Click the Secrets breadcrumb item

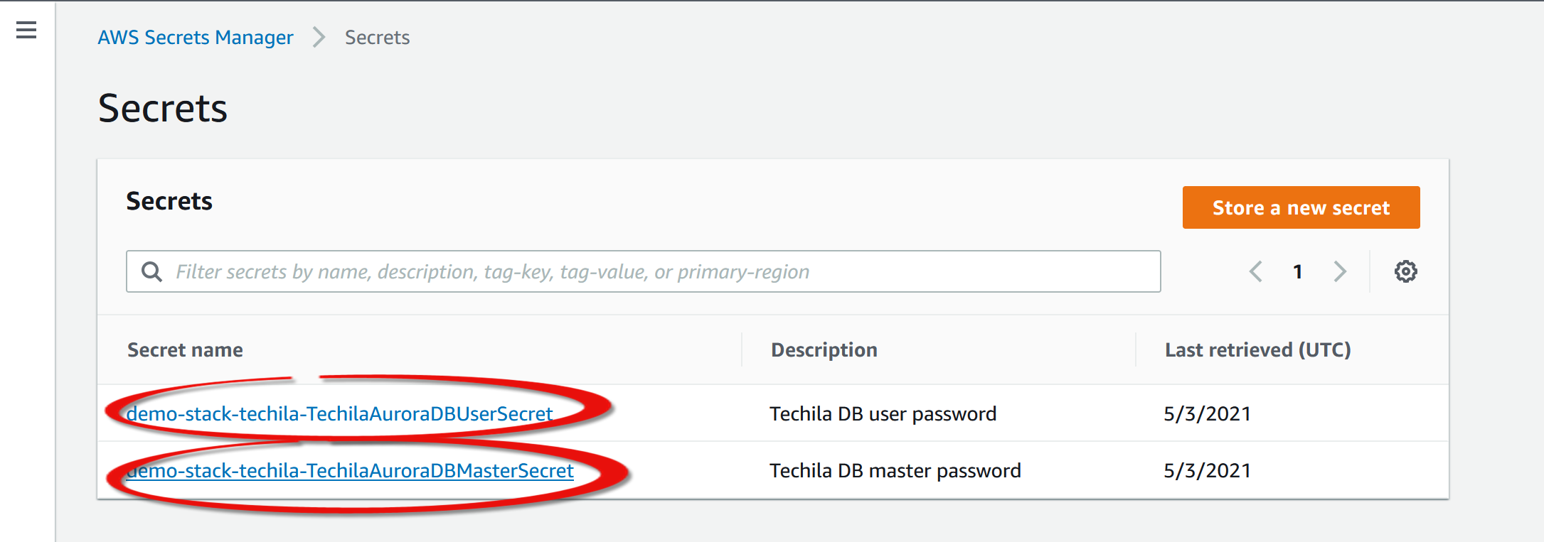click(377, 37)
